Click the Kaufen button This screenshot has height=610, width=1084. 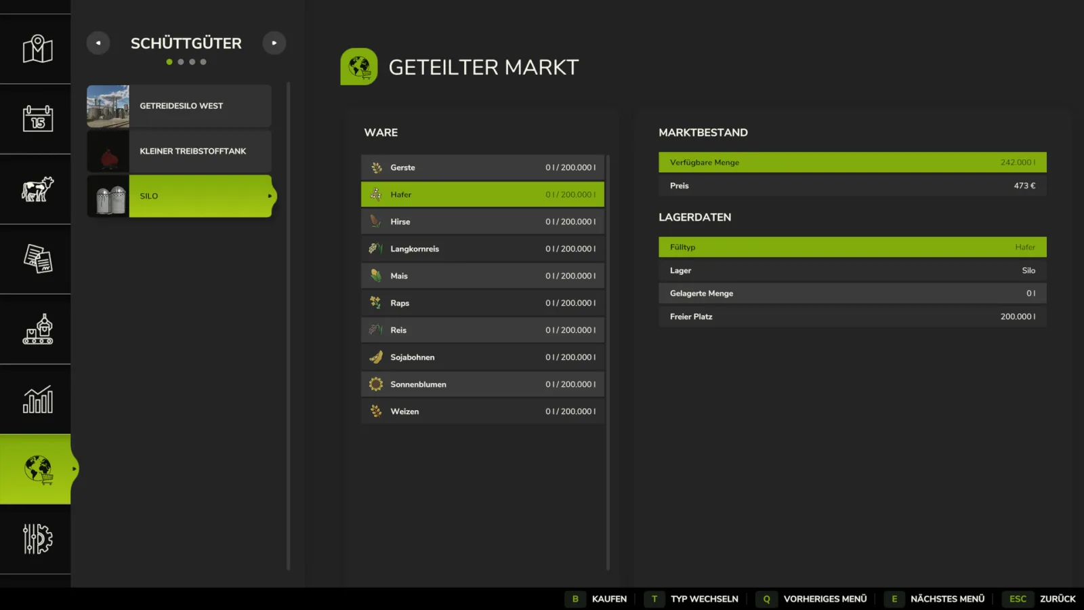pyautogui.click(x=596, y=599)
